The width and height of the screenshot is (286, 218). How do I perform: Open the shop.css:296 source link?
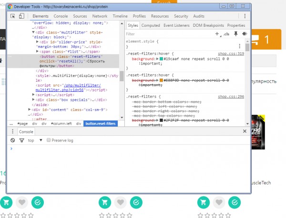[231, 97]
